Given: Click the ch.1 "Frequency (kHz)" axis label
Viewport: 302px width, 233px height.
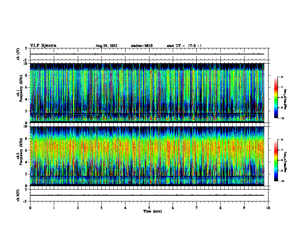Looking at the screenshot, I should coord(21,88).
